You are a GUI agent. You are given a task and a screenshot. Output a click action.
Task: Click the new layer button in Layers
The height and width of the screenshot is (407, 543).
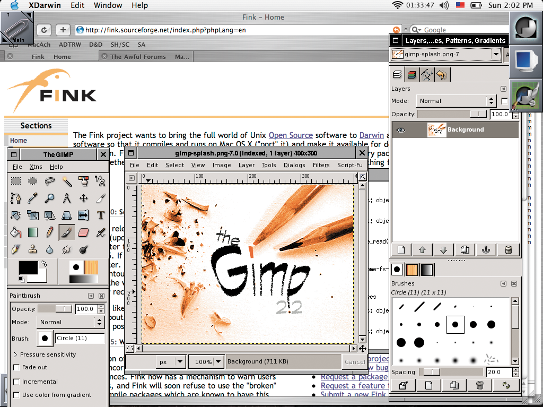click(401, 249)
